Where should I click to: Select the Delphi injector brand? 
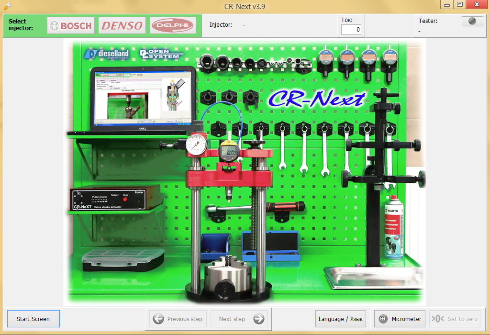click(173, 25)
